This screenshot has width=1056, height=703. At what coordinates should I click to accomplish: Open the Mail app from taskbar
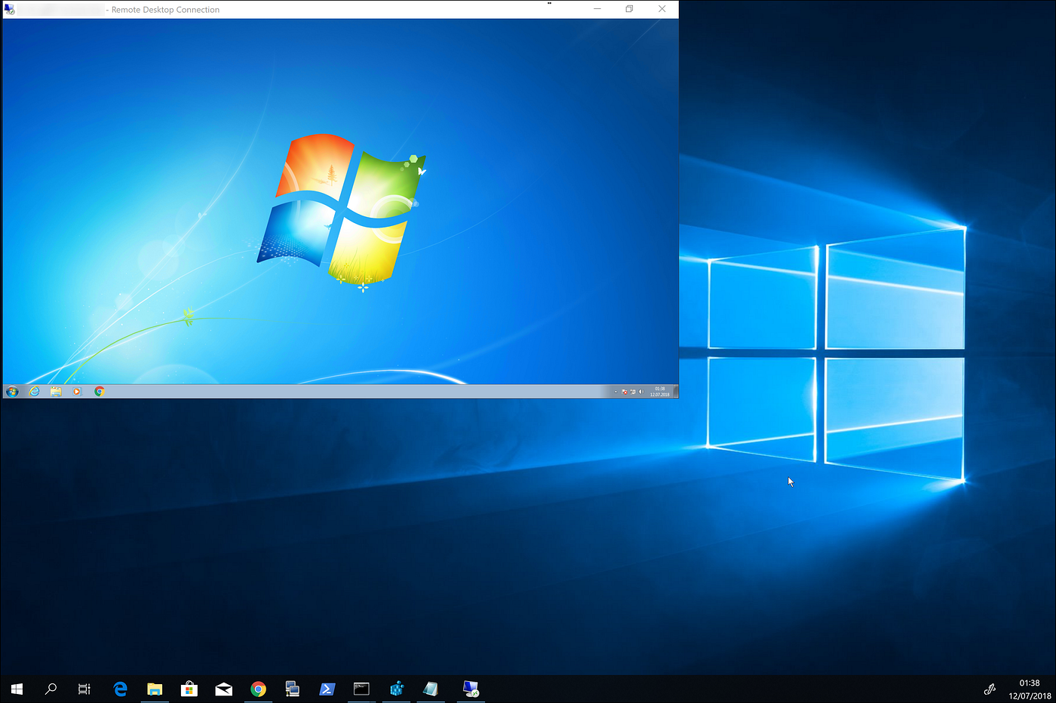point(224,689)
